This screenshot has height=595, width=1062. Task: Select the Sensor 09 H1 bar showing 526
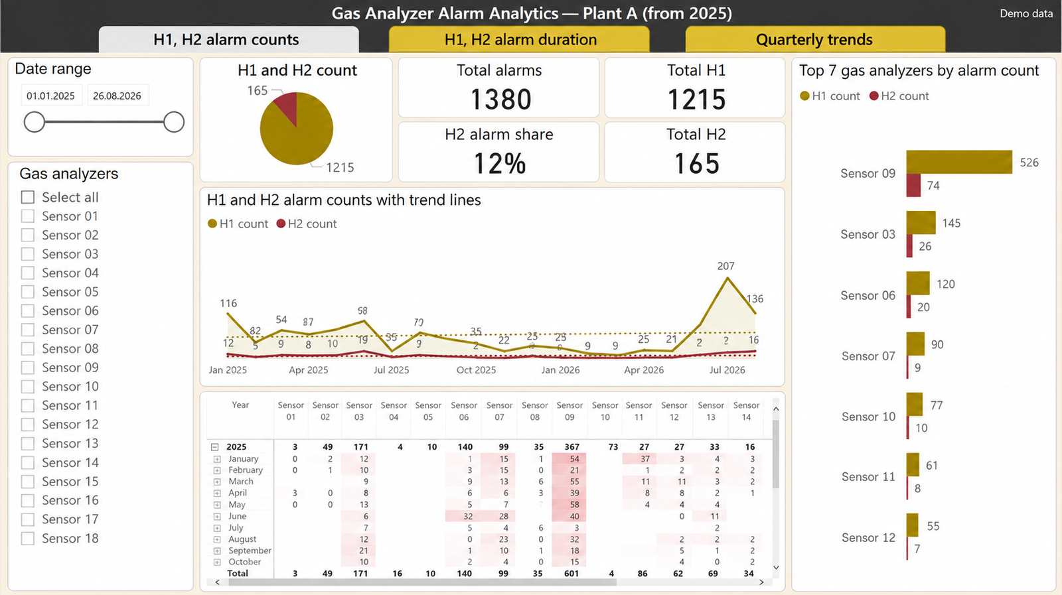[959, 163]
